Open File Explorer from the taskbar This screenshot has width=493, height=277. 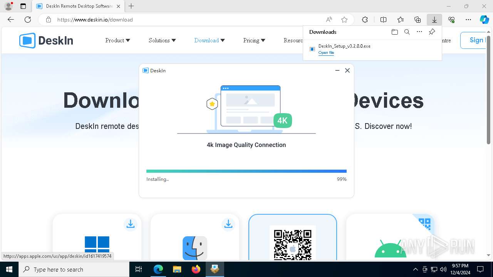coord(177,269)
